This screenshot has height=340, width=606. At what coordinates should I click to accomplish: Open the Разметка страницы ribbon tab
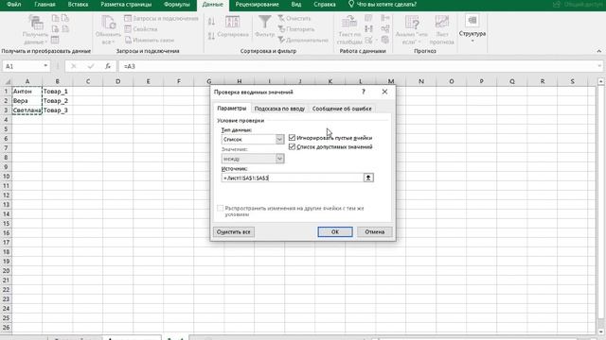[126, 5]
